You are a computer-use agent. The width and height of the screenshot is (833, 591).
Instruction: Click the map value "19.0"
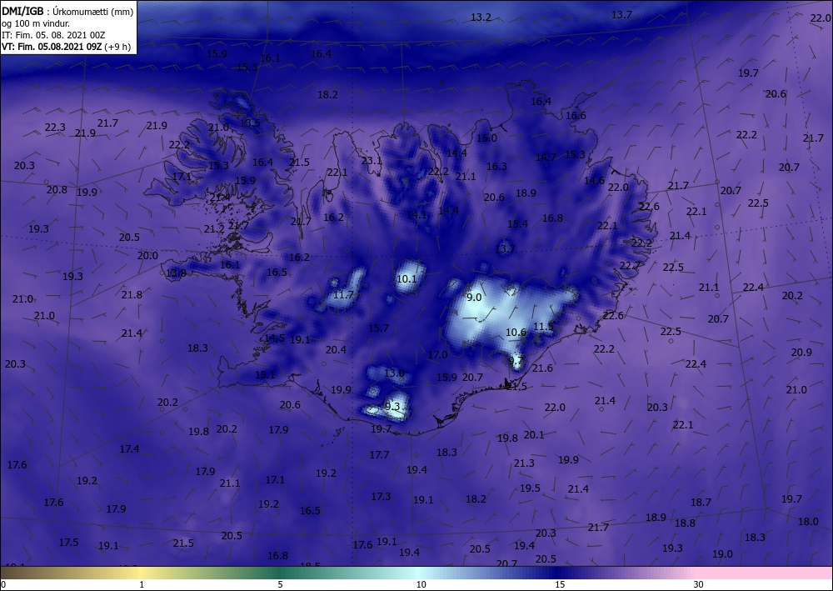pos(722,553)
